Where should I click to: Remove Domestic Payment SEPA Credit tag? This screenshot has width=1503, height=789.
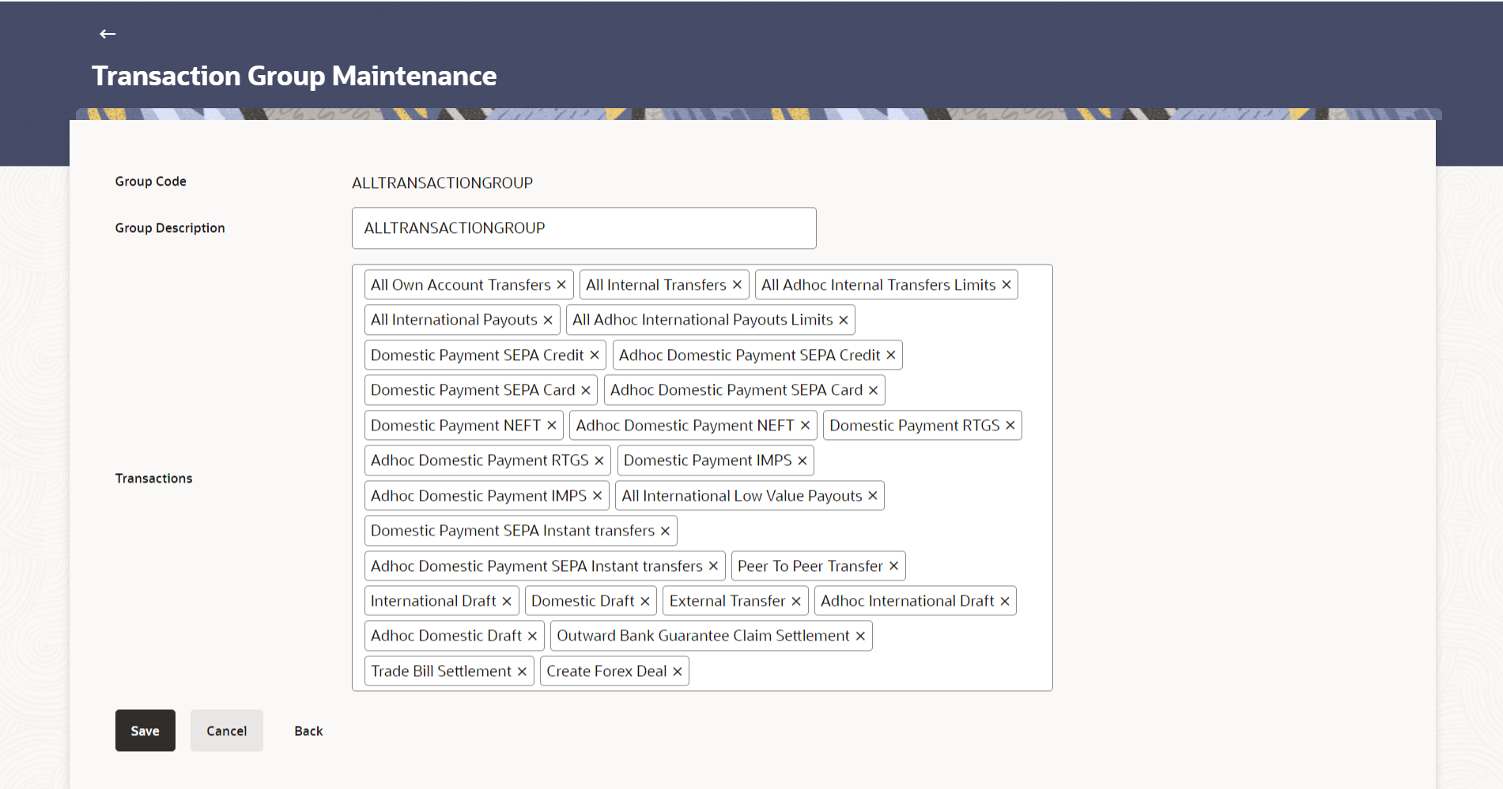tap(595, 355)
